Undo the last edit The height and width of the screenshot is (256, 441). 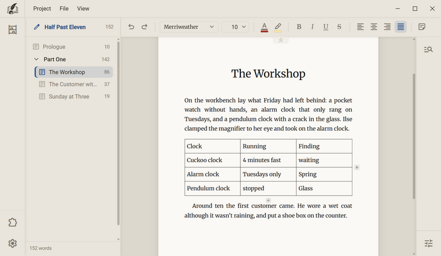131,26
